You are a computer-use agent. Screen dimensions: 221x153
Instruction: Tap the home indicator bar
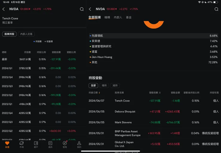(x=110, y=151)
